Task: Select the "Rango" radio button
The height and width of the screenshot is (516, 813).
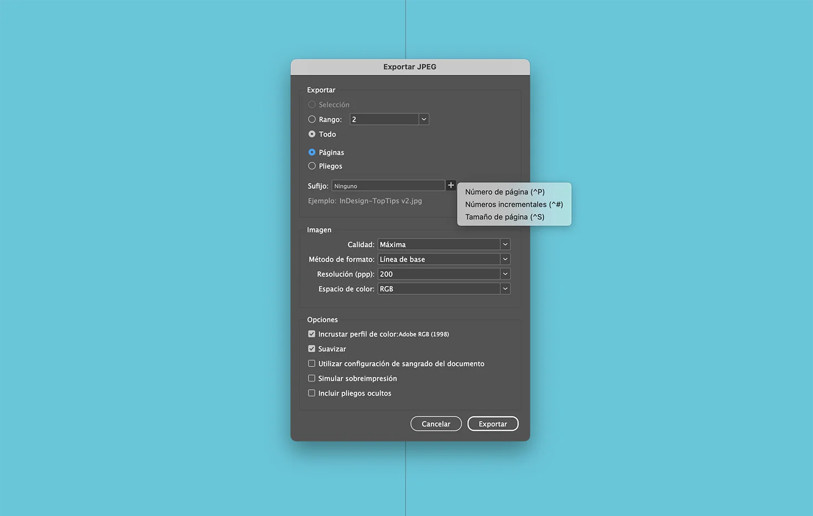Action: (x=312, y=119)
